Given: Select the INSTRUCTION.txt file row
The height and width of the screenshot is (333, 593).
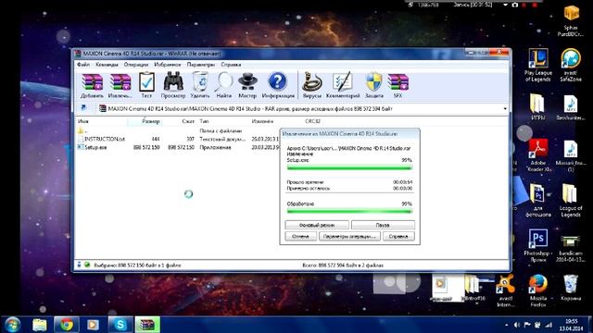Looking at the screenshot, I should (178, 139).
